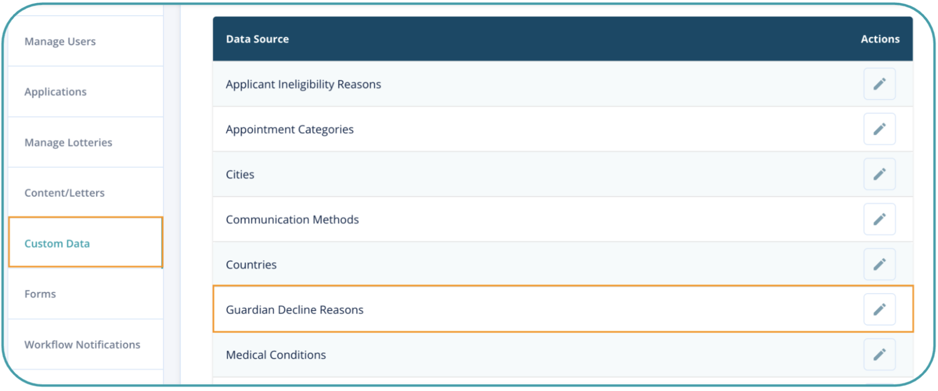Edit Guardian Decline Reasons pencil icon
The image size is (938, 391).
click(x=879, y=309)
